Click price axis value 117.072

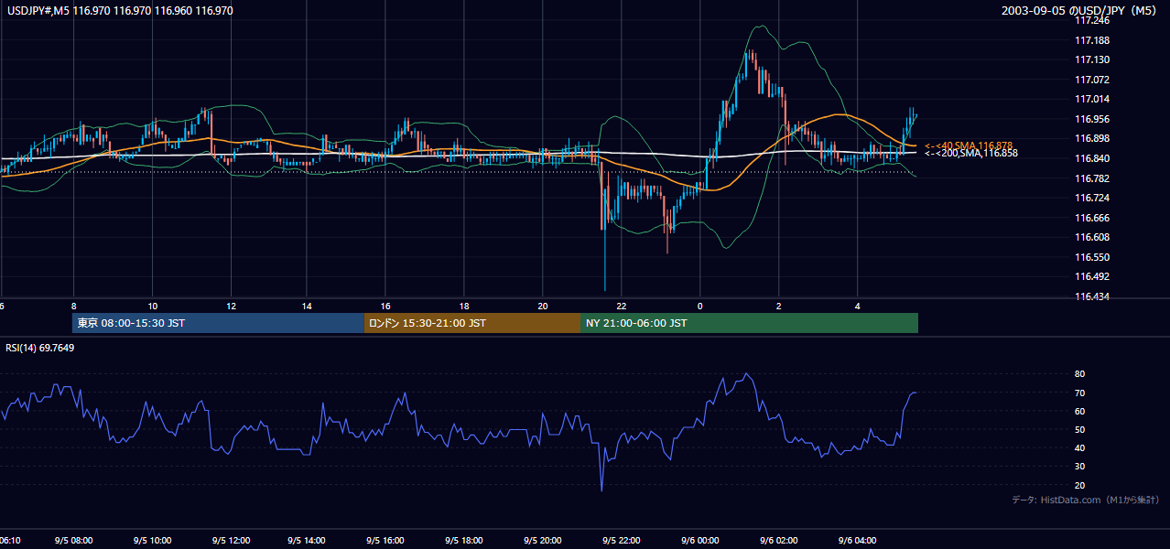1092,80
